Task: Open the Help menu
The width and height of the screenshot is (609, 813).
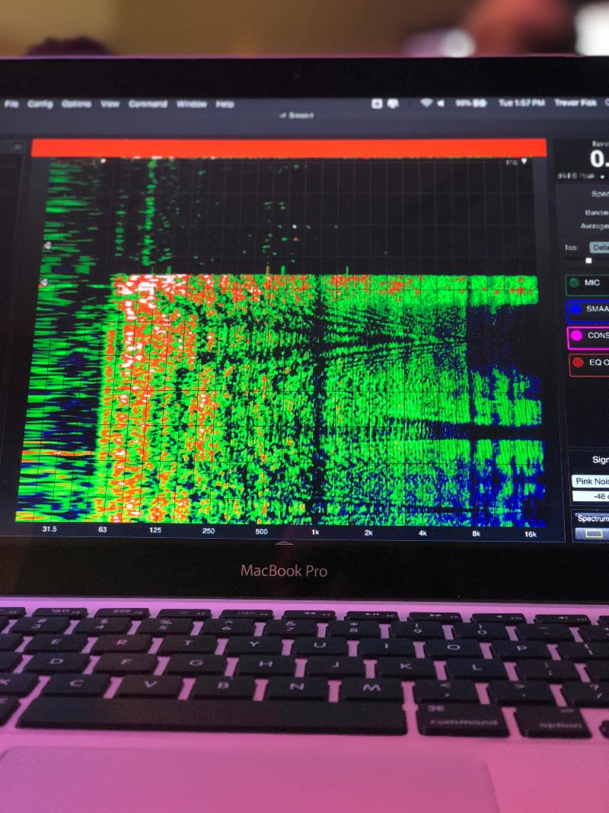Action: tap(225, 104)
